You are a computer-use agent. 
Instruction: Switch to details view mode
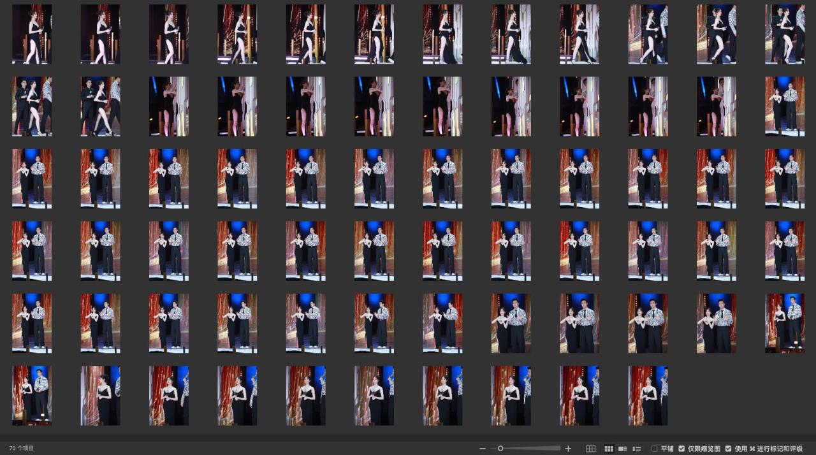point(623,449)
